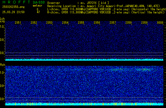Click the Rch cyan signal level strip
Screen dimensions: 166x108
pyautogui.click(x=84, y=104)
